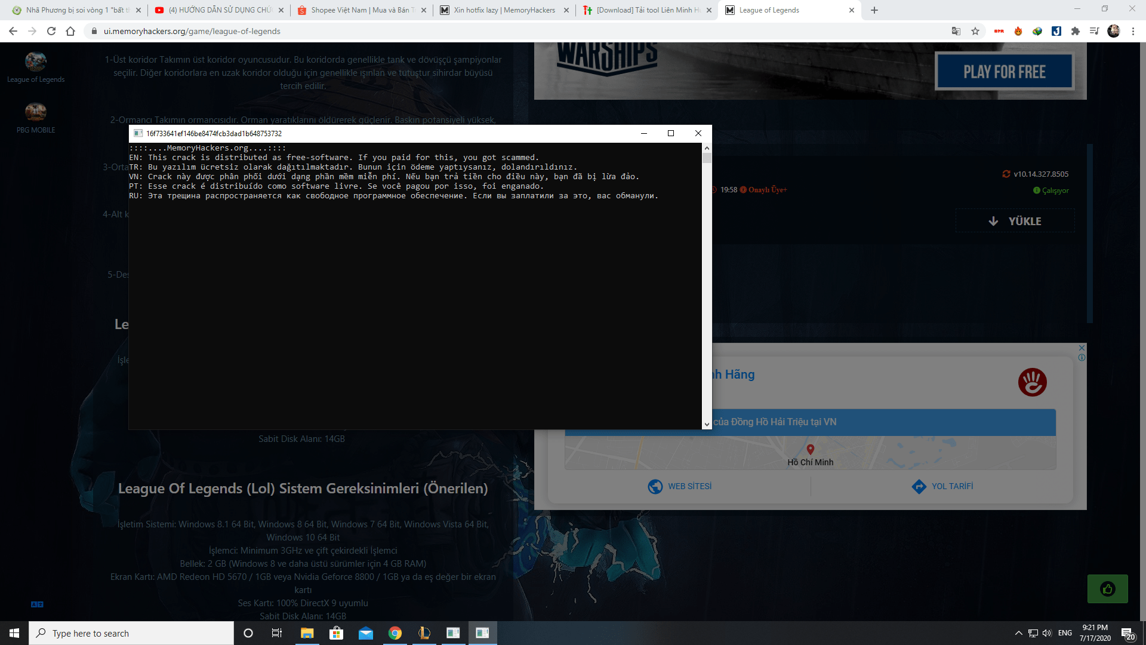Click the YOL TARİFİ directions link

pos(942,486)
